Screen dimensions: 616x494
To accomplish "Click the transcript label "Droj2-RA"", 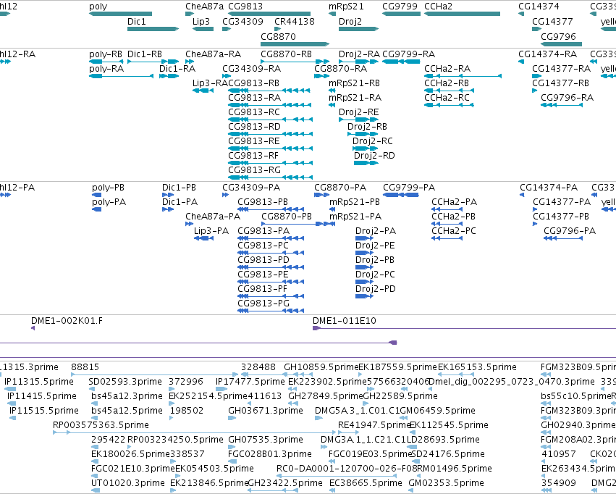I will point(360,54).
